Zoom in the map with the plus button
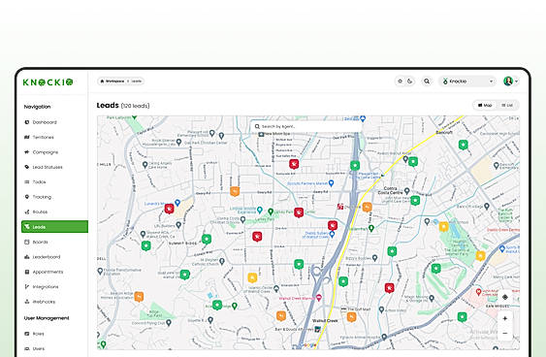 point(505,318)
